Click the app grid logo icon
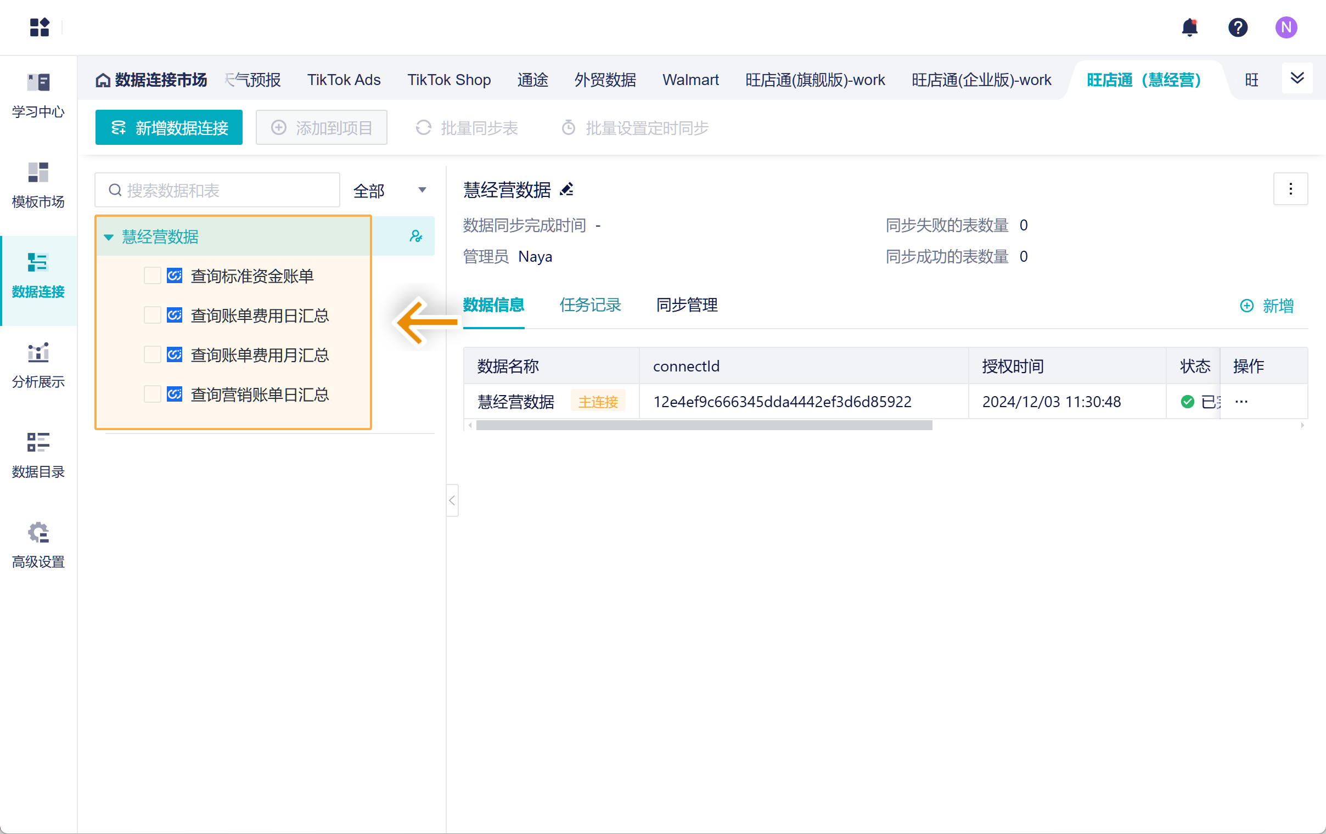Screen dimensions: 1326x834 [39, 27]
